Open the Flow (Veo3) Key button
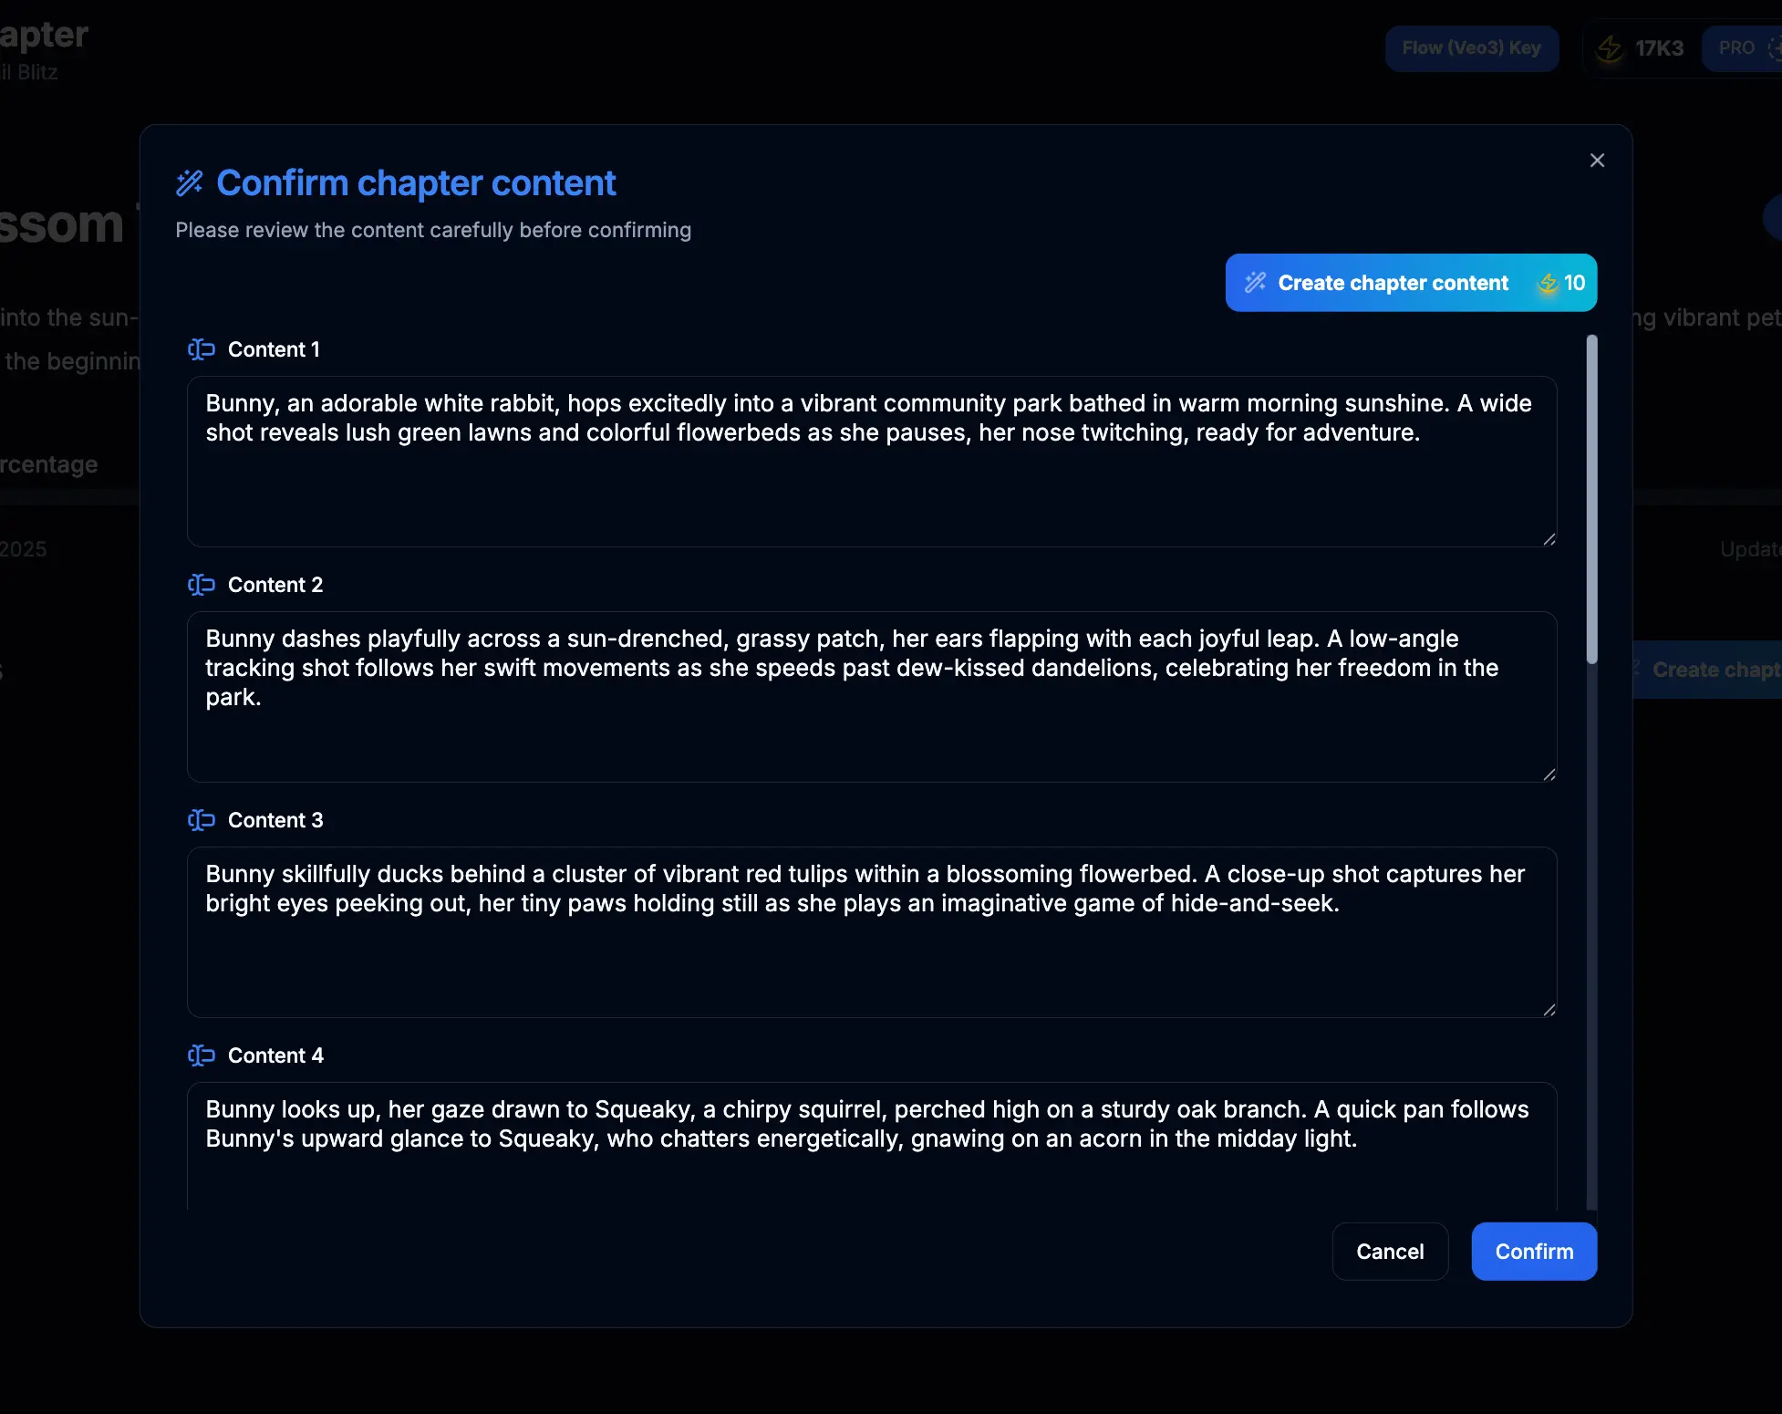Screen dimensions: 1782x1414 pos(1471,48)
